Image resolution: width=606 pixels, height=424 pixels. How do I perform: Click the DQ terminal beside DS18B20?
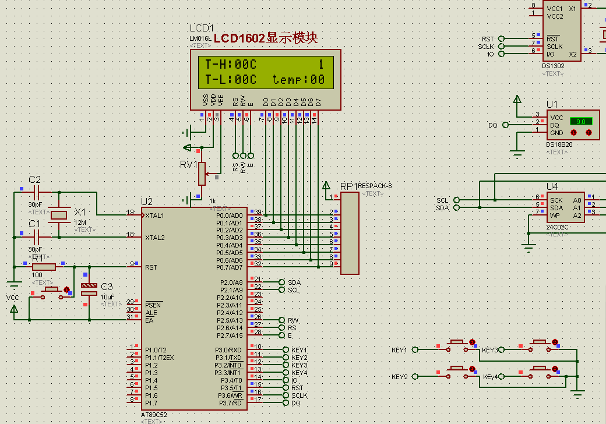[x=505, y=125]
